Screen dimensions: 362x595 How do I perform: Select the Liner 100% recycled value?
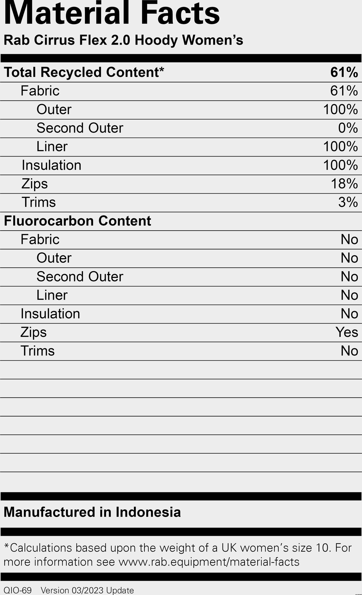341,147
